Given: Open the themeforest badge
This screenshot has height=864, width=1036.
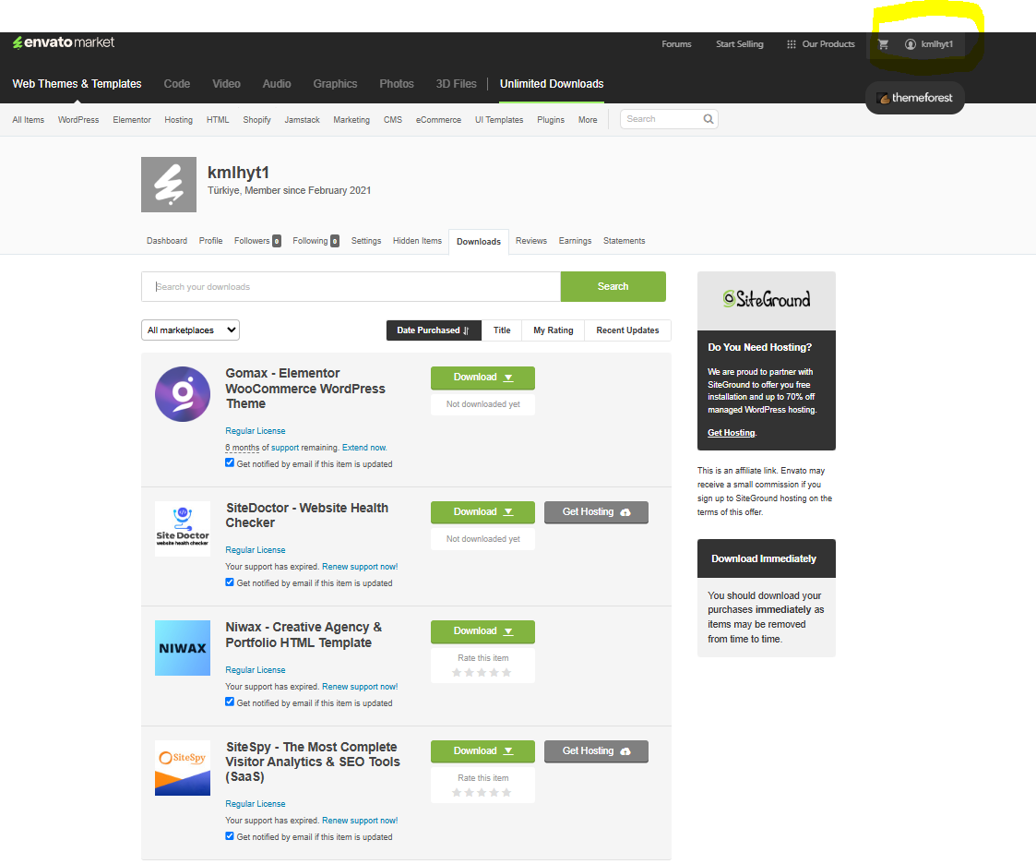Looking at the screenshot, I should 914,98.
